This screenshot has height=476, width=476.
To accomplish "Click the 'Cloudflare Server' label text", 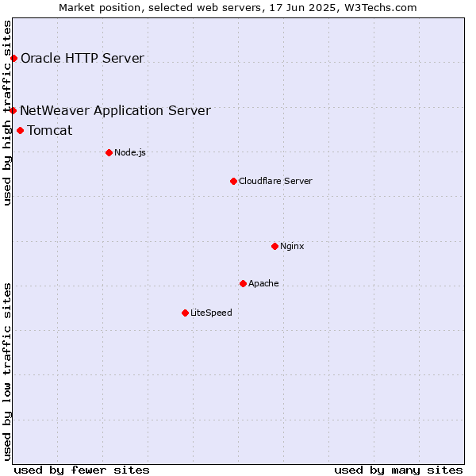I will pos(275,181).
